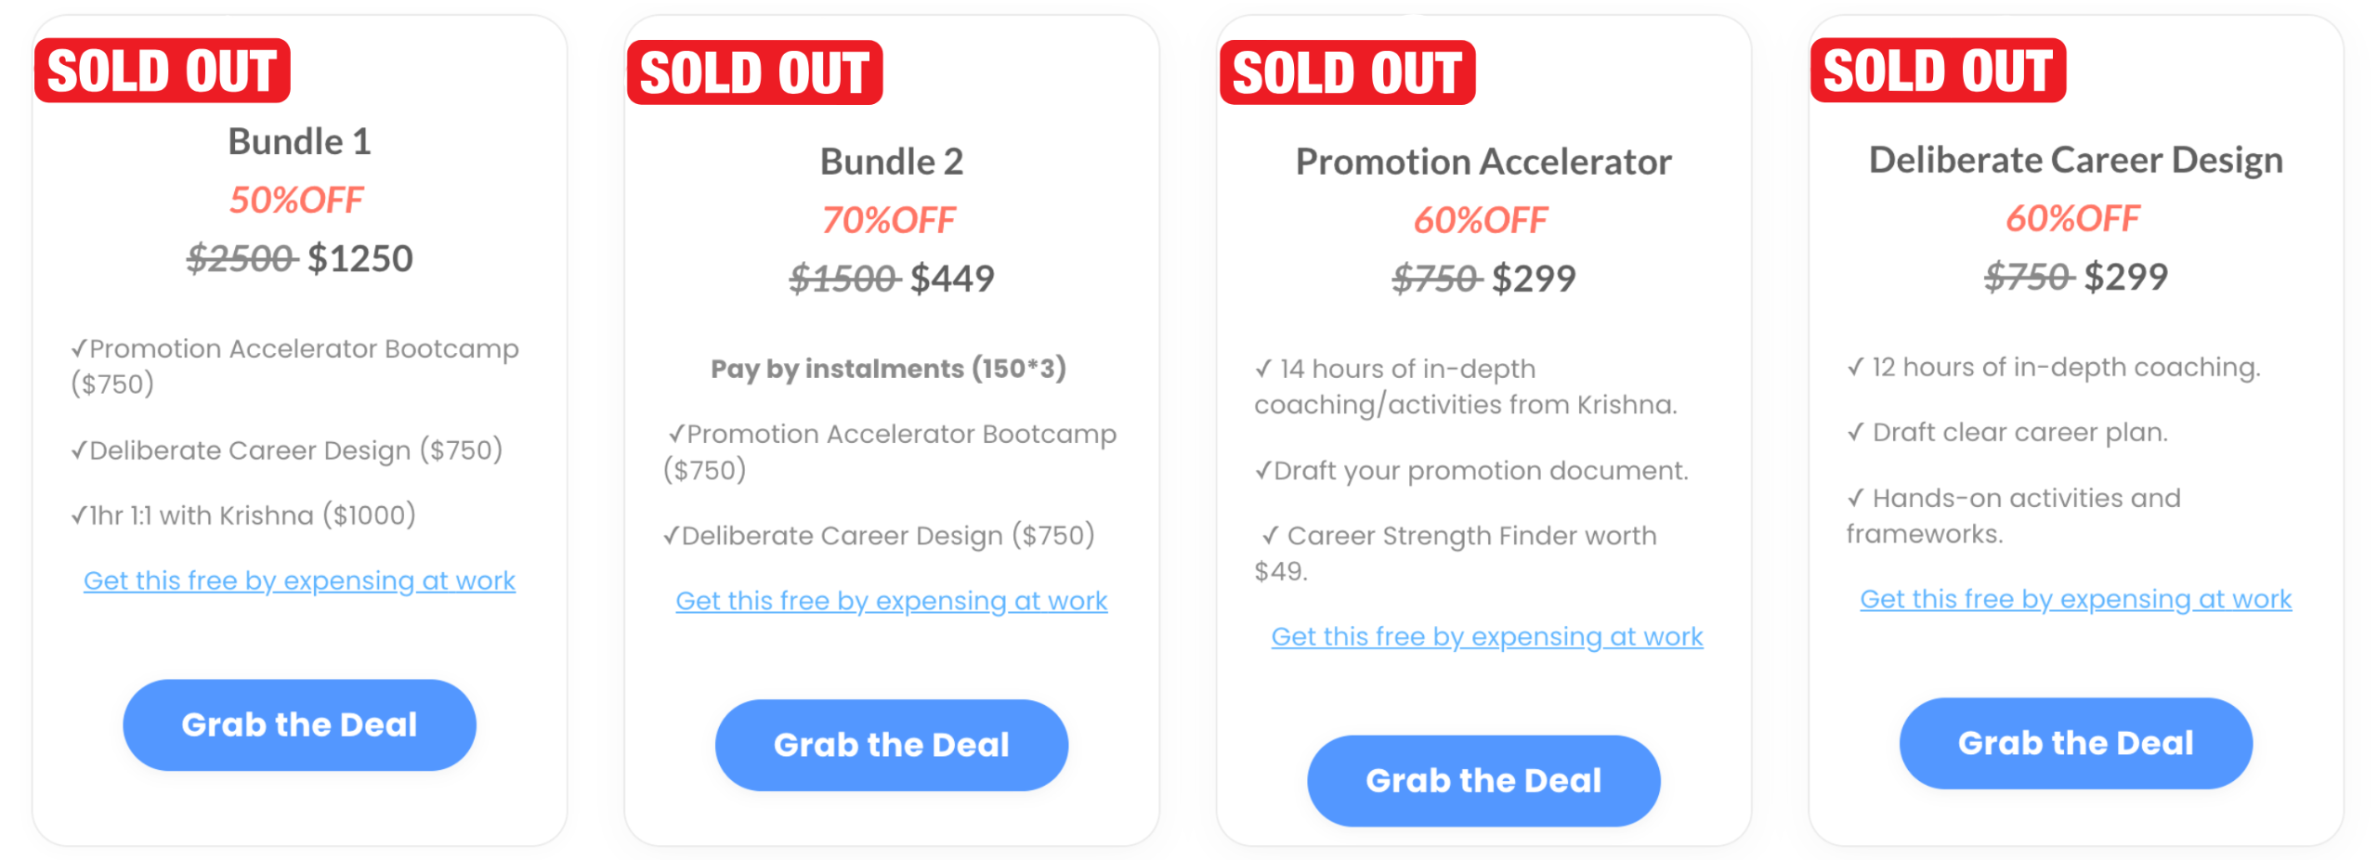Click the 50%OFF discount label
Image resolution: width=2378 pixels, height=860 pixels.
(297, 200)
